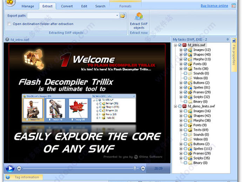The width and height of the screenshot is (242, 182).
Task: Collapse the fd_demo_limits.swf tree node
Action: pyautogui.click(x=175, y=106)
